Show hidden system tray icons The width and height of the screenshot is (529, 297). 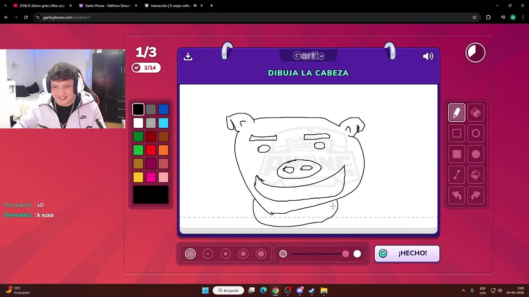463,290
